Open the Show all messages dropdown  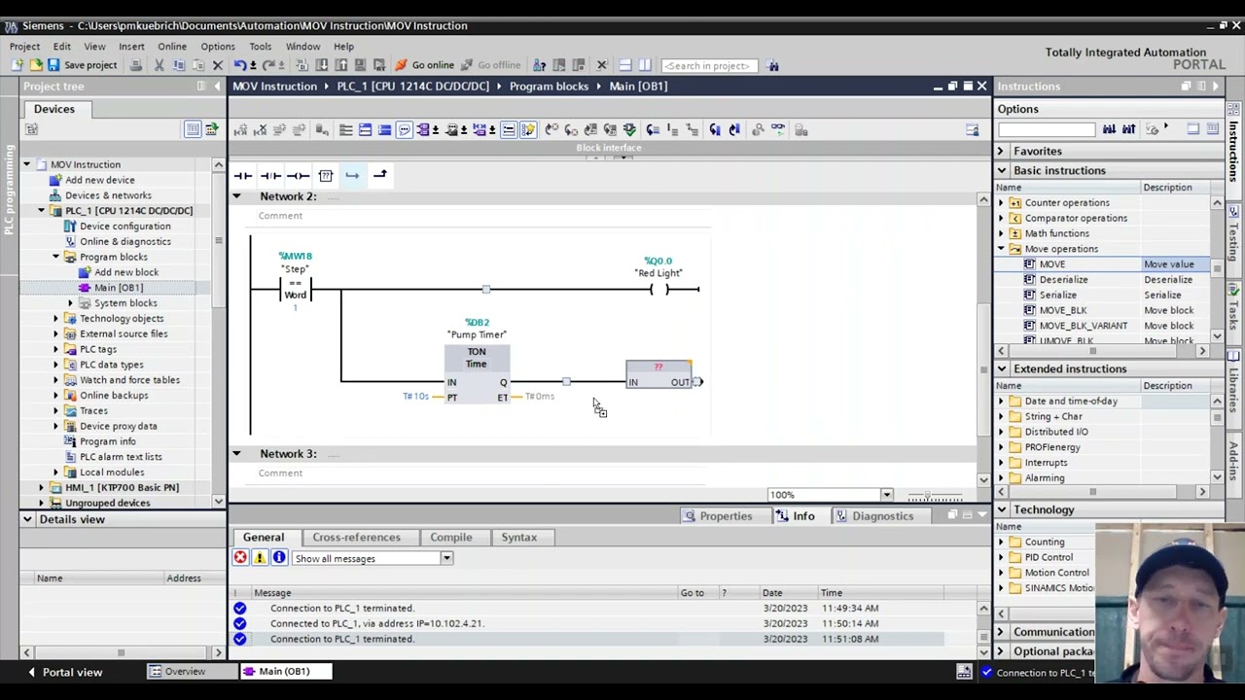pyautogui.click(x=446, y=559)
